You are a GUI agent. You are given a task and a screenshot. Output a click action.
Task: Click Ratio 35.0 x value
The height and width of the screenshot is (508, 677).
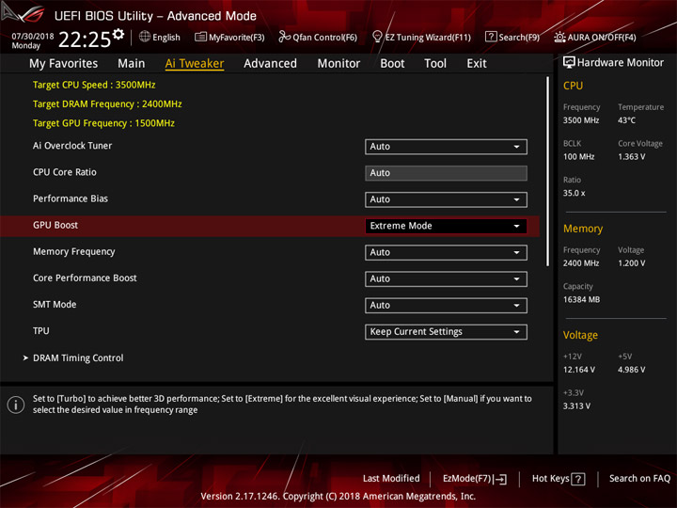[574, 193]
